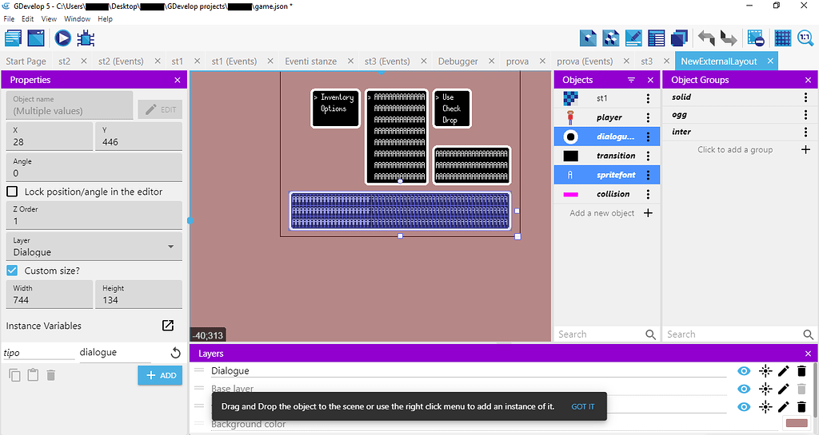This screenshot has width=819, height=435.
Task: Open the menu for the st1 object
Action: point(648,98)
